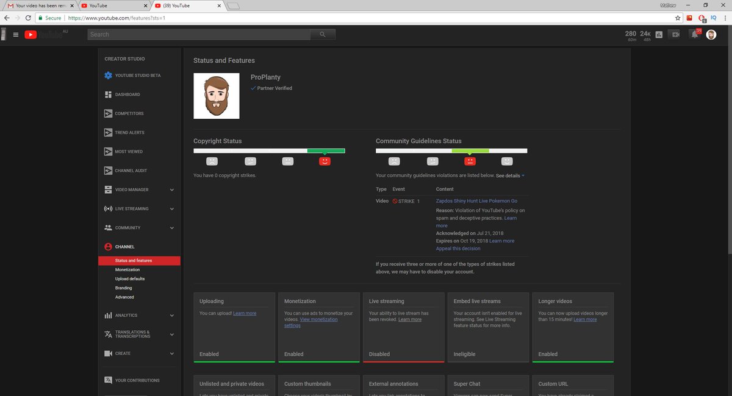Click Appeal this decision link
The width and height of the screenshot is (732, 396).
point(458,249)
